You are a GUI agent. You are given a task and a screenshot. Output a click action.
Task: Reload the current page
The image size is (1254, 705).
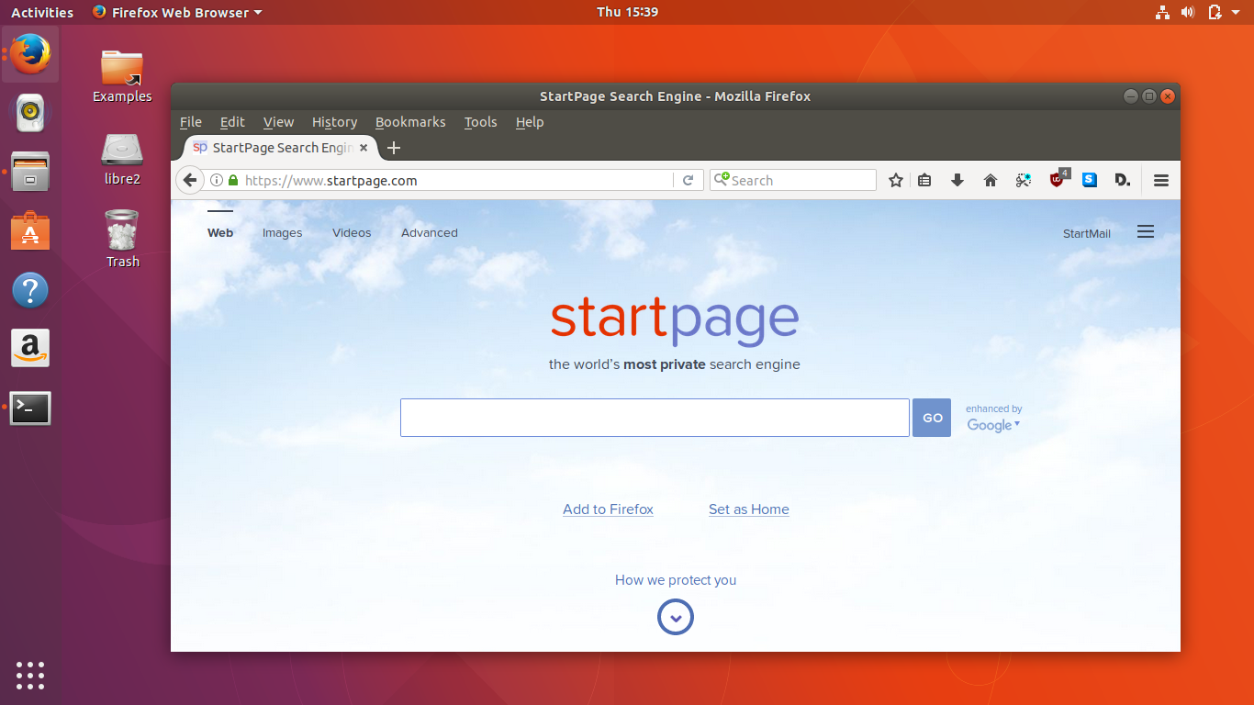688,181
